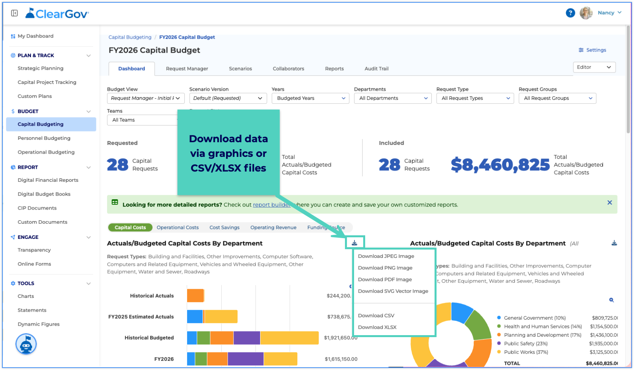Viewport: 634px width, 370px height.
Task: Choose Download CSV
Action: point(376,316)
